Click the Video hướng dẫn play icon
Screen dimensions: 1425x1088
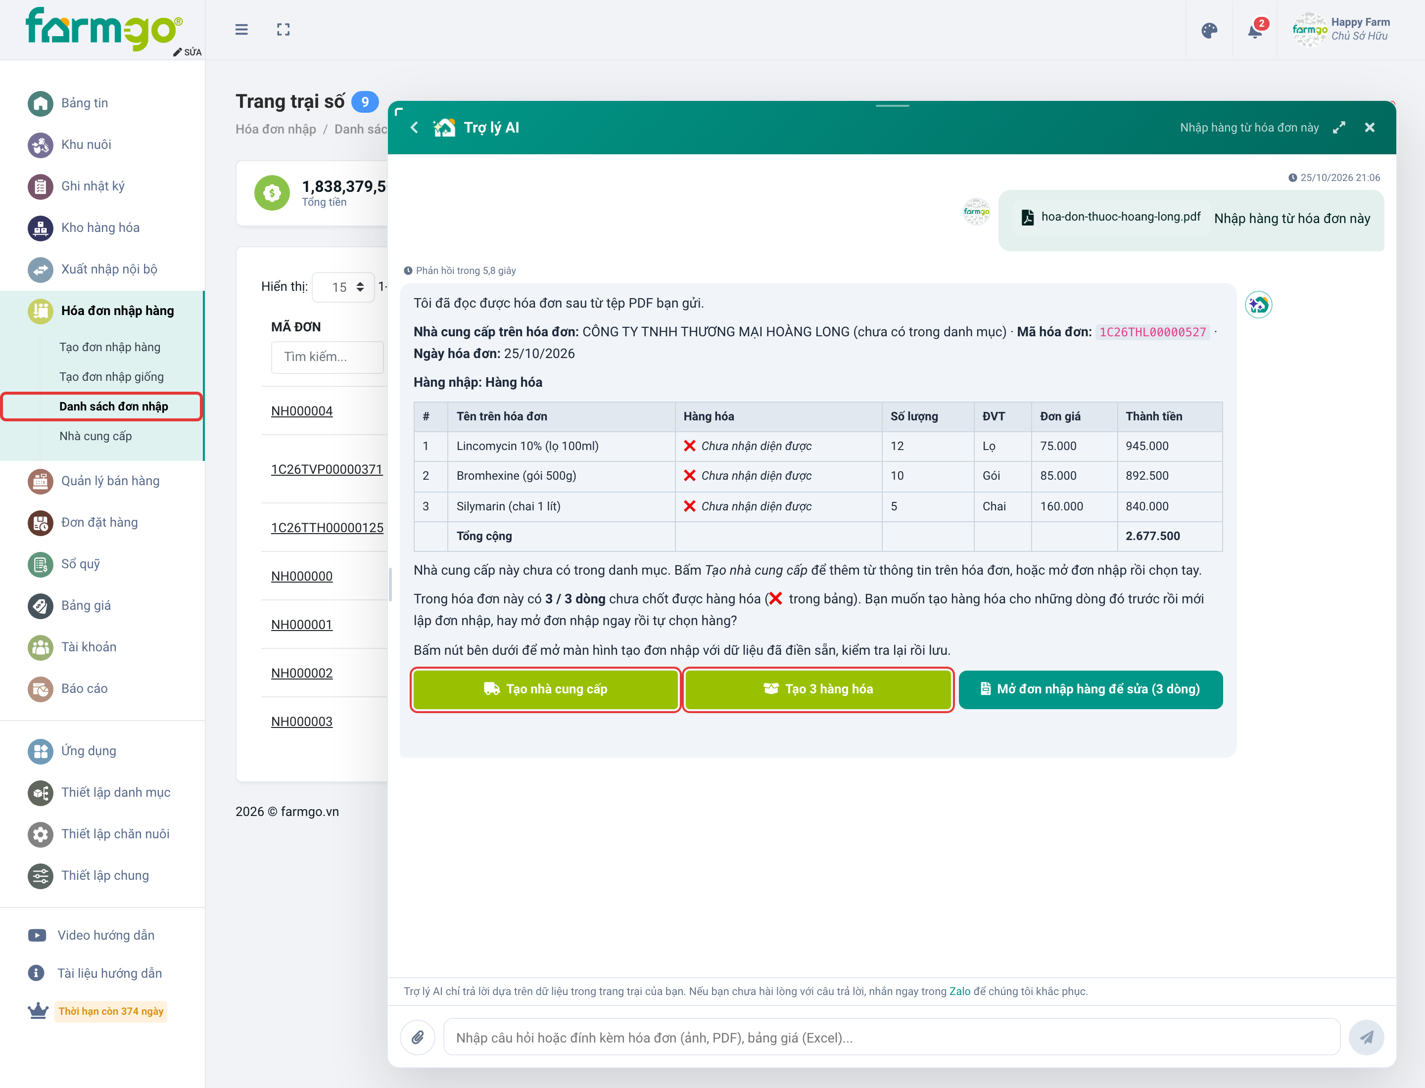(37, 935)
